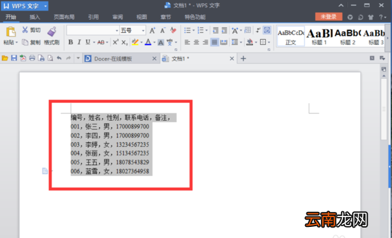Apply the red font color A
392x238 pixels.
(148, 42)
